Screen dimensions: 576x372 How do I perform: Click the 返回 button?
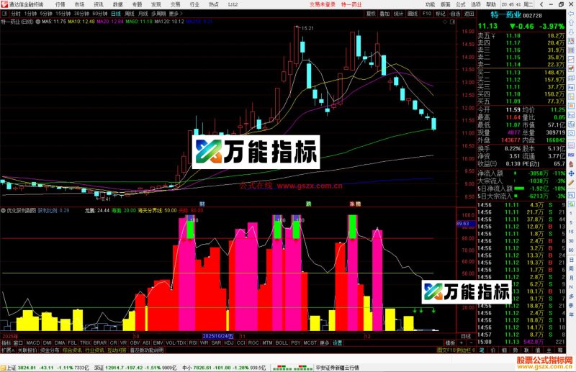[x=469, y=14]
